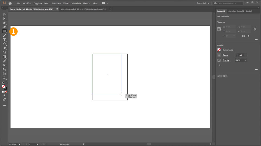Click the toolbar Stroke color box

[6, 88]
